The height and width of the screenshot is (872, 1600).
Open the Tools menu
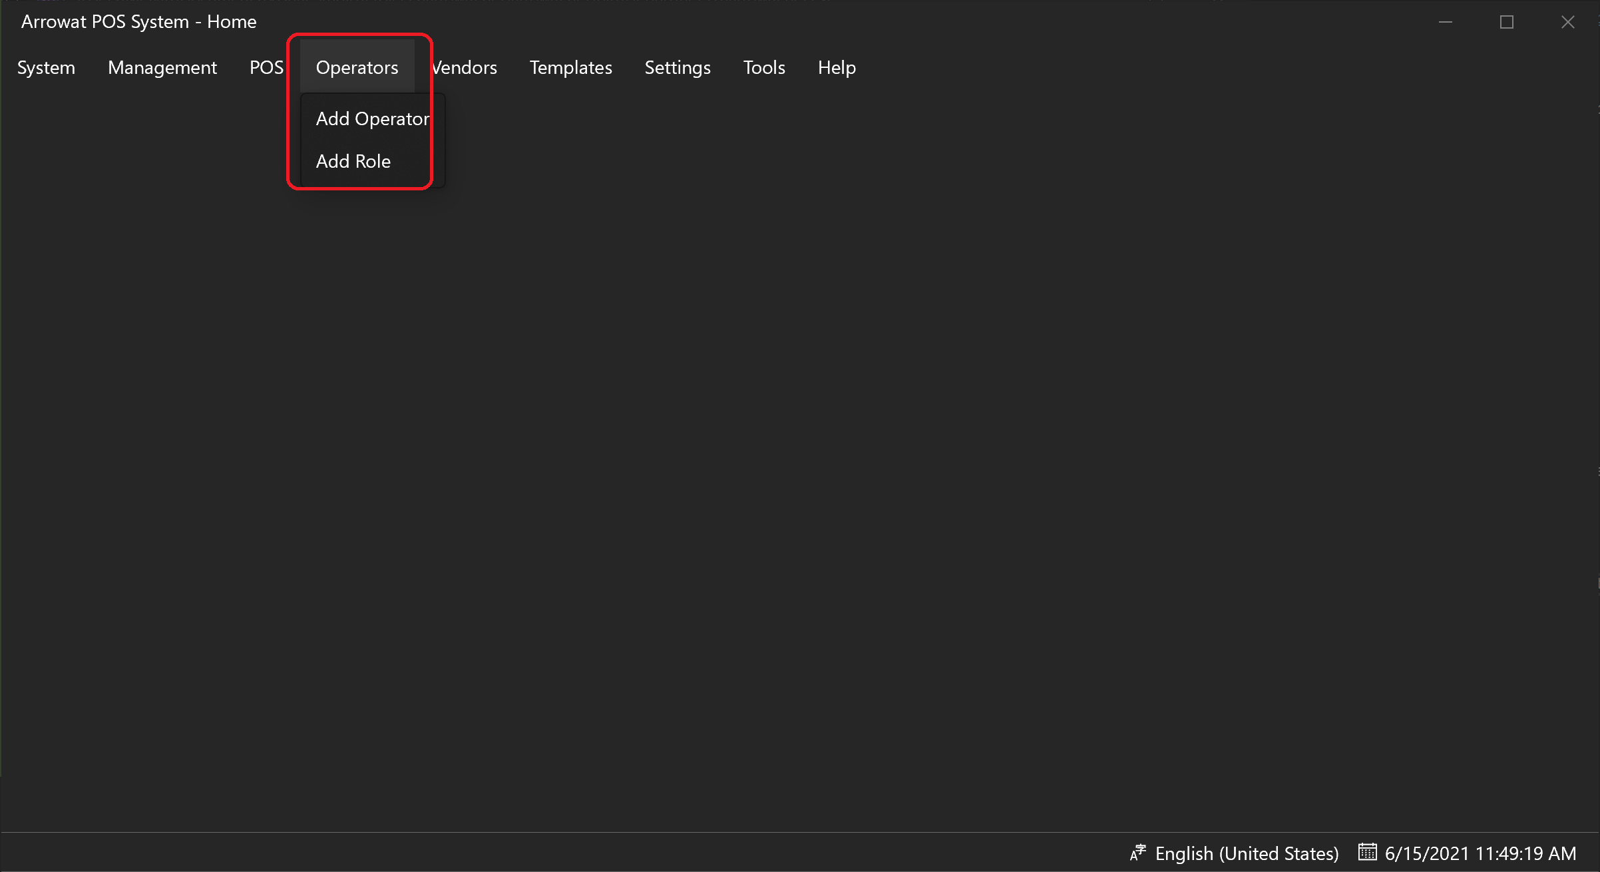(764, 67)
